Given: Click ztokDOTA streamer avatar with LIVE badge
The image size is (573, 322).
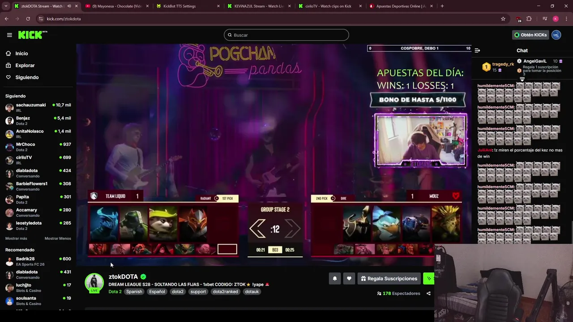Looking at the screenshot, I should (x=94, y=283).
